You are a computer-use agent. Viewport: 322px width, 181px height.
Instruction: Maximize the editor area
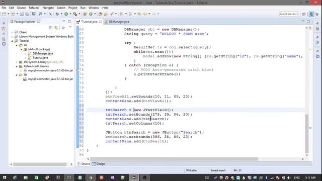308,21
